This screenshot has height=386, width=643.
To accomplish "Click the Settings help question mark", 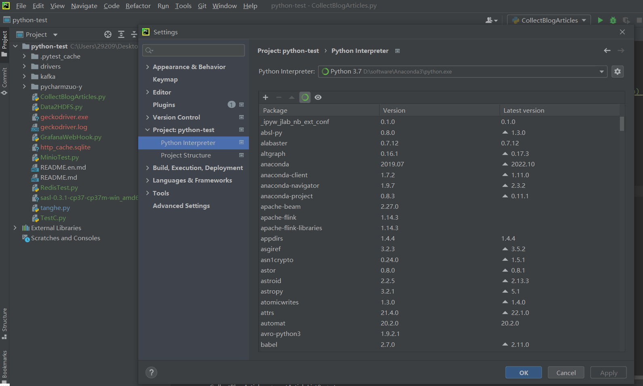I will (x=152, y=373).
